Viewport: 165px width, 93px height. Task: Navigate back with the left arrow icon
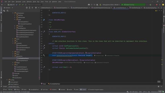2,5
